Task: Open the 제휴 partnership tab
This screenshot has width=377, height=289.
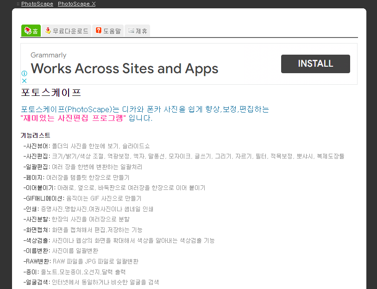Action: pyautogui.click(x=137, y=31)
